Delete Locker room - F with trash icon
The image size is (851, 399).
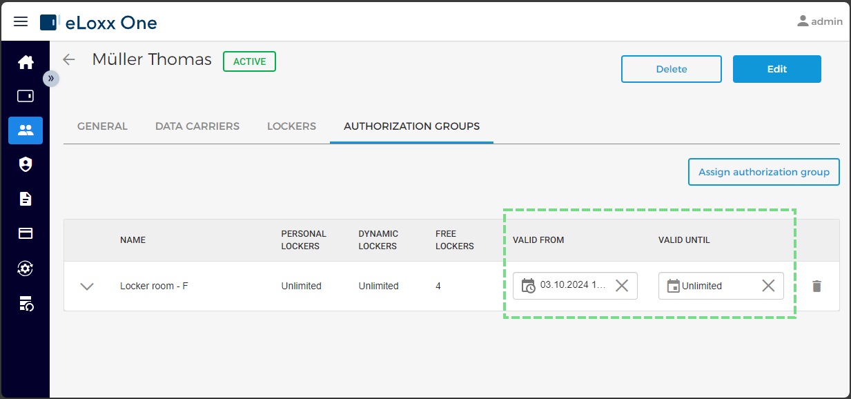tap(817, 286)
